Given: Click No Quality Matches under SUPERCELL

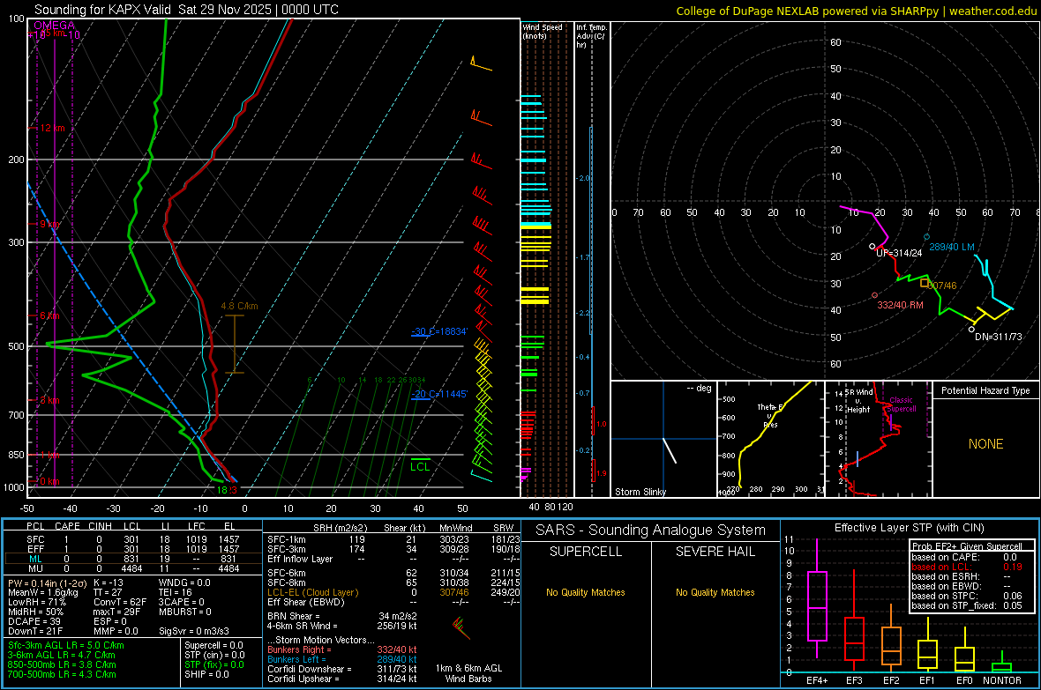Looking at the screenshot, I should coord(586,592).
